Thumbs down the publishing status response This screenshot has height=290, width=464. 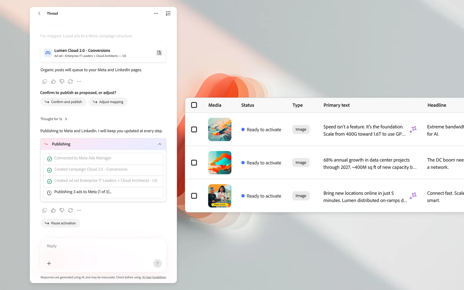(x=62, y=210)
